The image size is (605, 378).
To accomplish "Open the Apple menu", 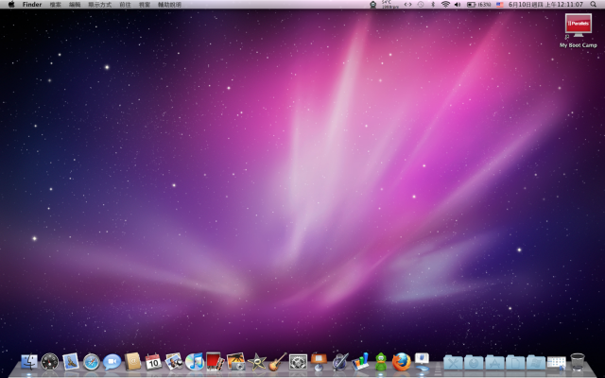I will point(11,4).
